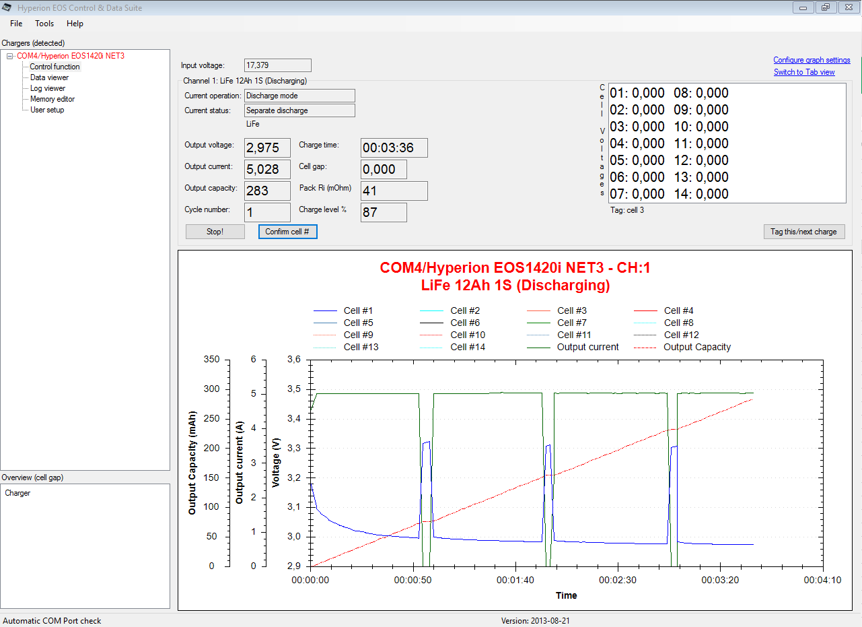
Task: Click the Confirm cell # button
Action: (287, 232)
